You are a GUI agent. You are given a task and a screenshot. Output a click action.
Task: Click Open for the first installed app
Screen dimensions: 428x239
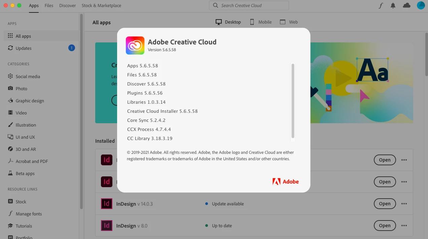385,160
